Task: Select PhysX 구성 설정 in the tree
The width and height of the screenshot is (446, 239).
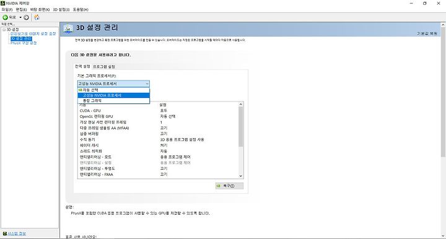Action: tap(24, 43)
